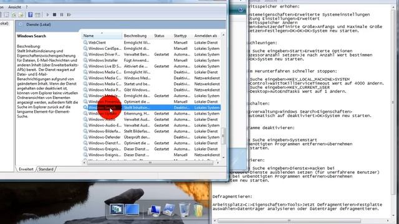This screenshot has width=399, height=224.
Task: Select the Windows-Dienst f... service
Action: coord(151,143)
